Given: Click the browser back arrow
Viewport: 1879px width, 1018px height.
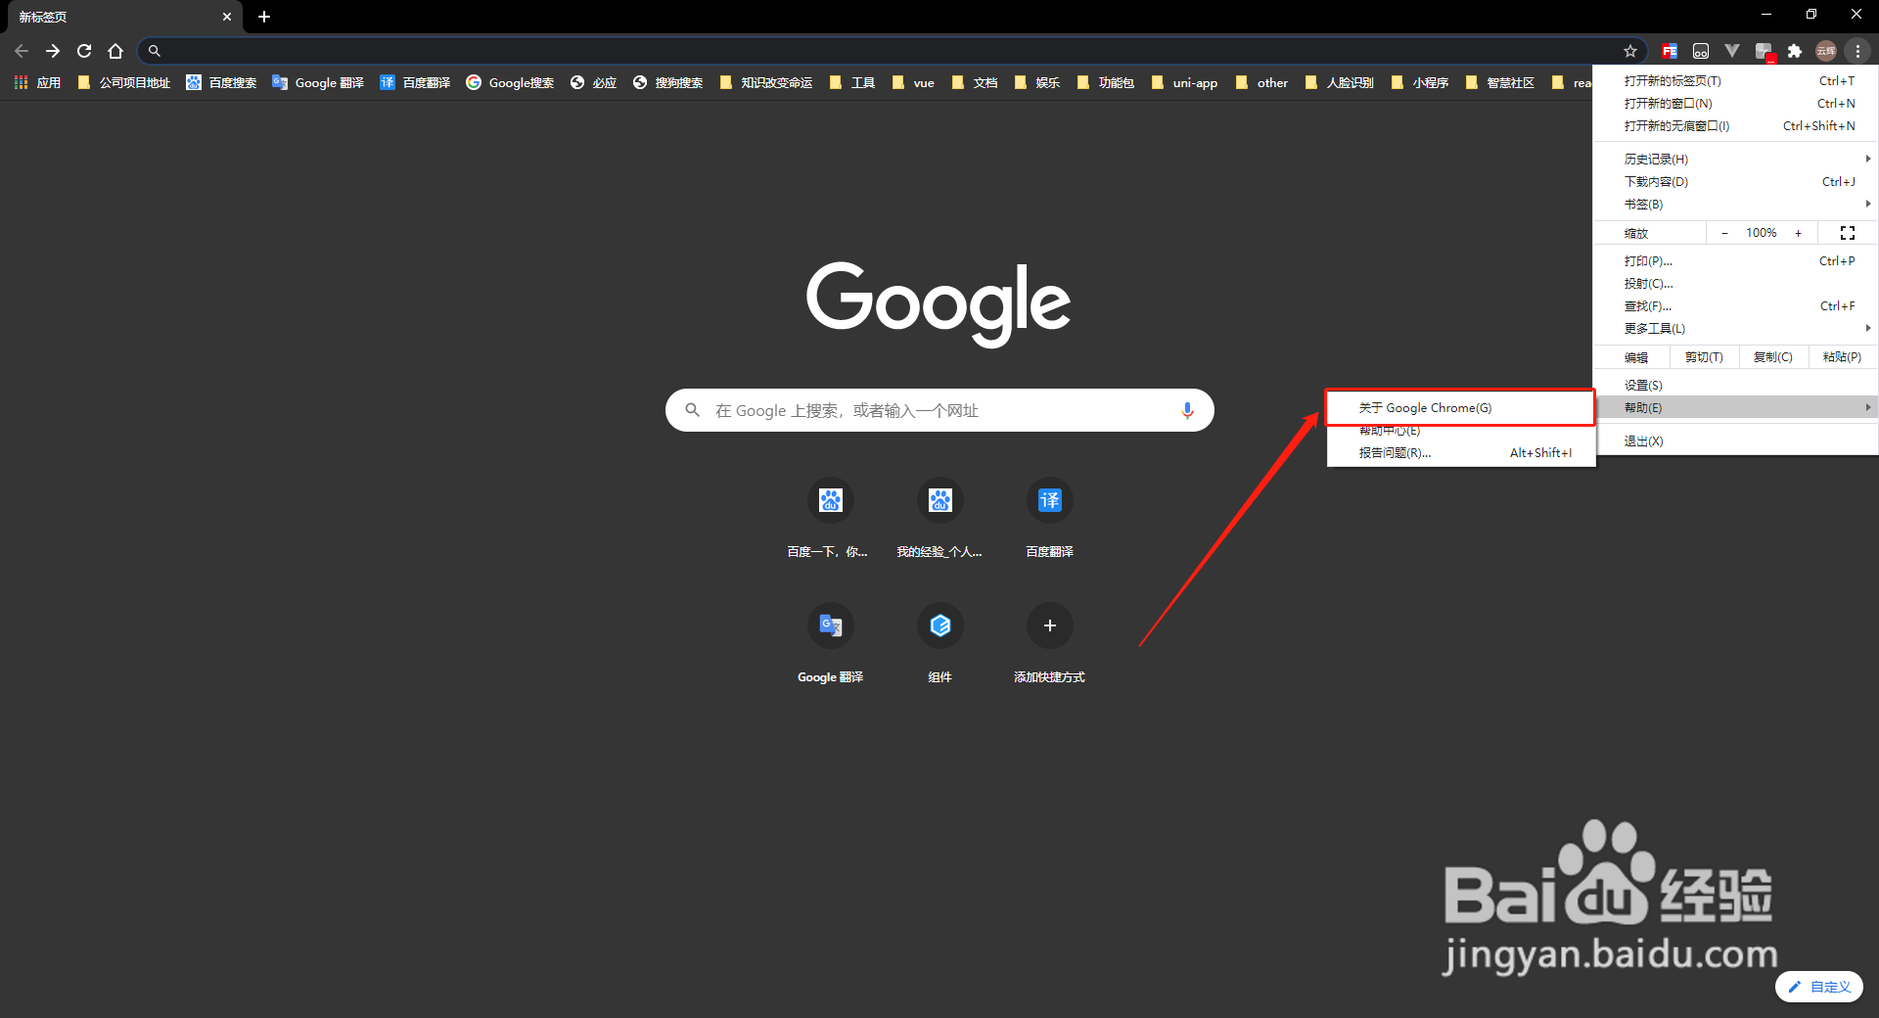Looking at the screenshot, I should (22, 51).
